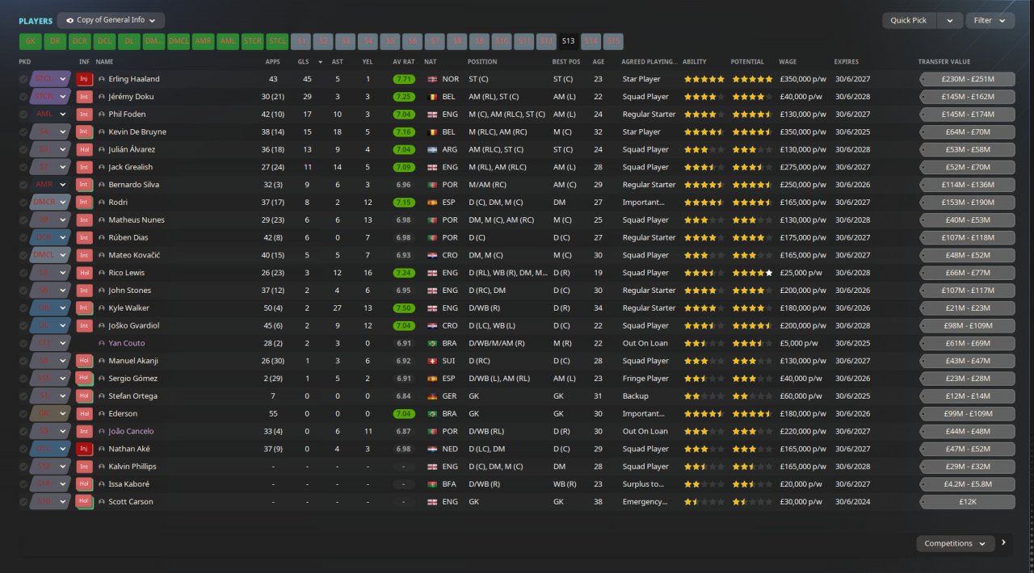Open Rodri's player name link
Viewport: 1034px width, 573px height.
tap(118, 203)
